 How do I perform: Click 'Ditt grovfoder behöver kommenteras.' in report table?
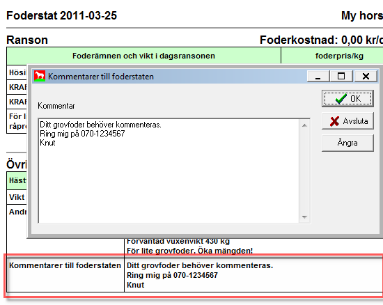click(200, 265)
